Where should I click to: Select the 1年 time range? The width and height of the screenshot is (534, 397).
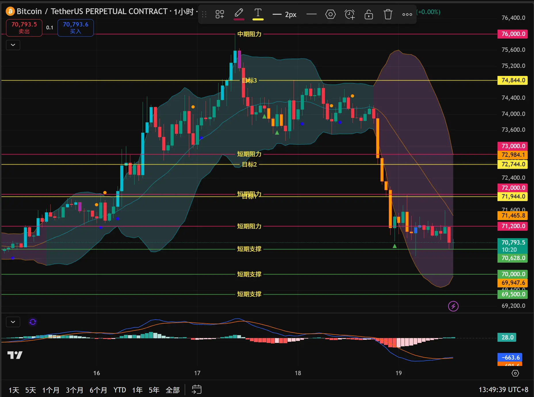137,390
